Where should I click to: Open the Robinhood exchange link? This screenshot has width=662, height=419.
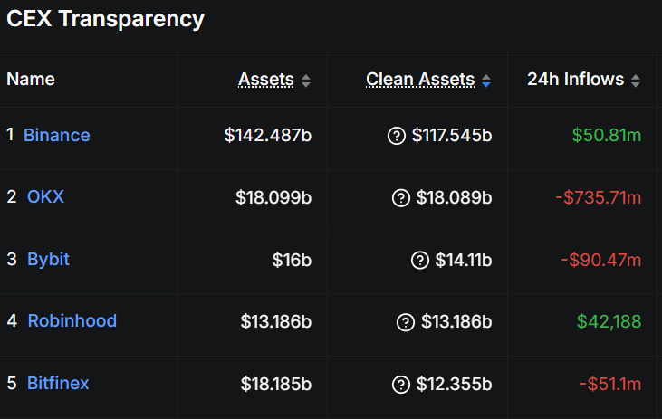point(72,321)
